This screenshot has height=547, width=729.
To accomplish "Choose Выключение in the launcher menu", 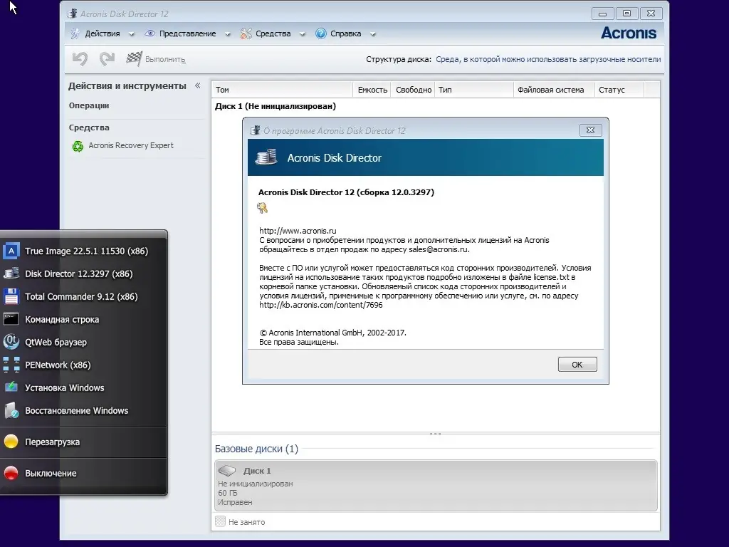I will pos(84,473).
